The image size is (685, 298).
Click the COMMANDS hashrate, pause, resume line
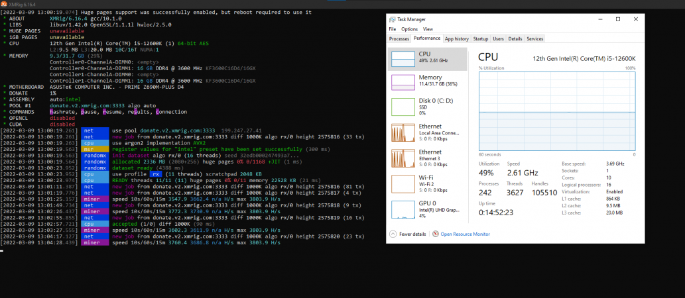pyautogui.click(x=95, y=112)
